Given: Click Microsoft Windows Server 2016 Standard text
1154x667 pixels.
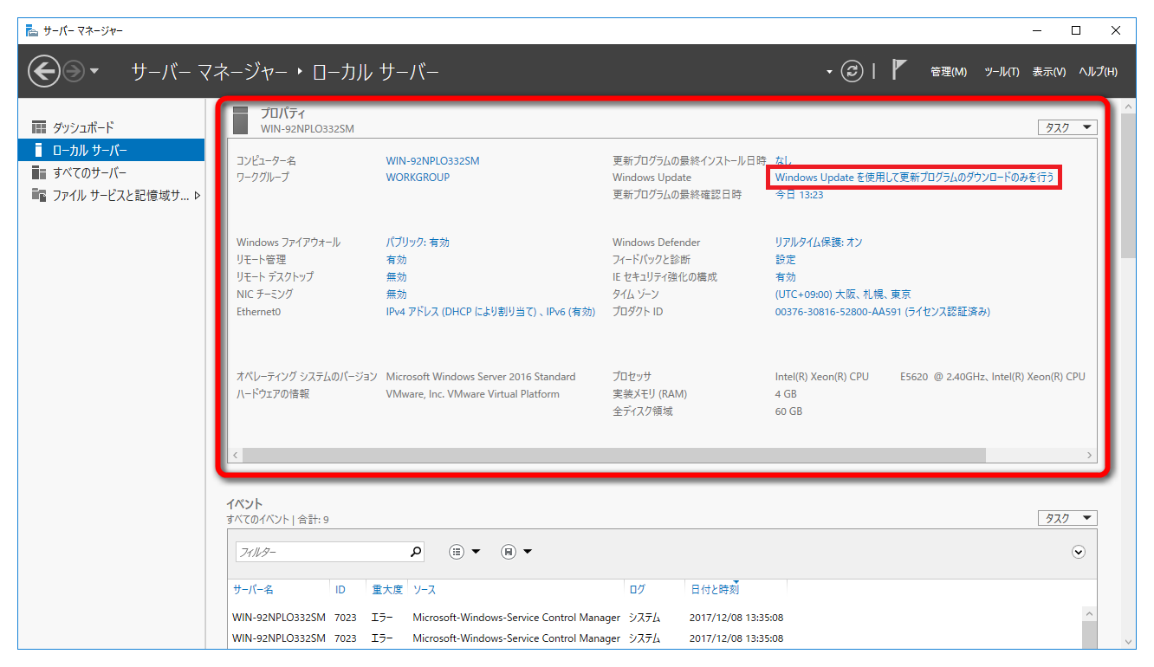Looking at the screenshot, I should (x=481, y=377).
